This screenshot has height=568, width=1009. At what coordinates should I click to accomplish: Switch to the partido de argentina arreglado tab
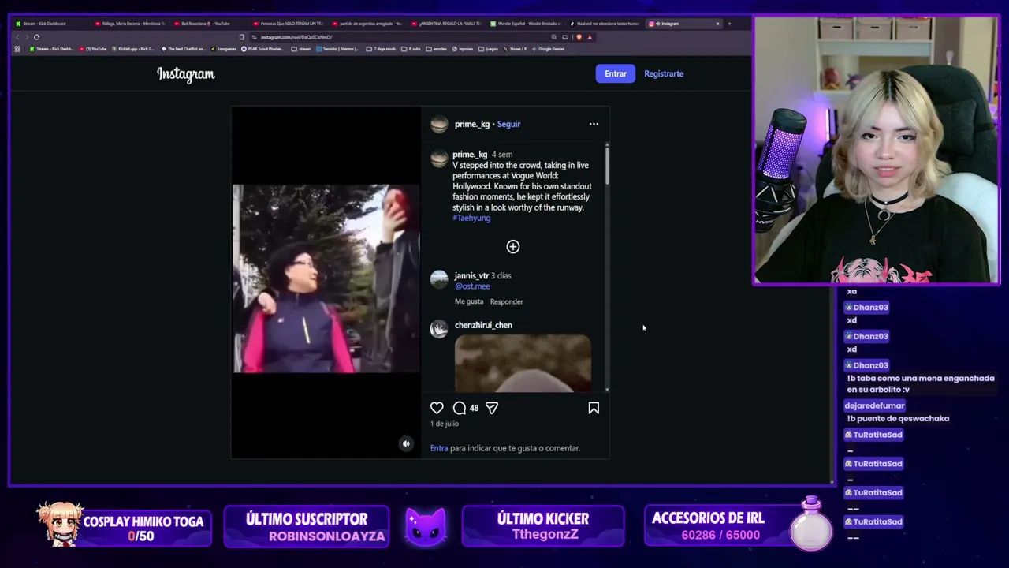tap(367, 24)
